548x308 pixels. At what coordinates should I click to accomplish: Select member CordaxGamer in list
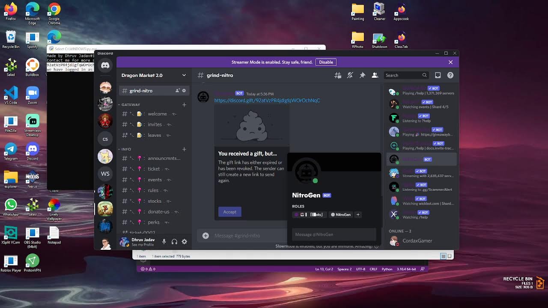422,241
